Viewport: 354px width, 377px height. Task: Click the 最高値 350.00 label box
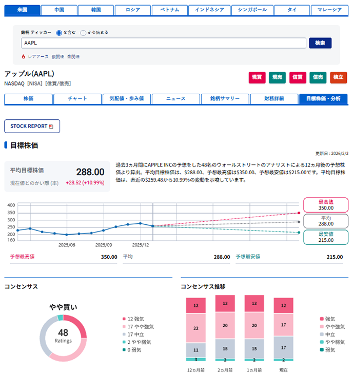pos(326,205)
